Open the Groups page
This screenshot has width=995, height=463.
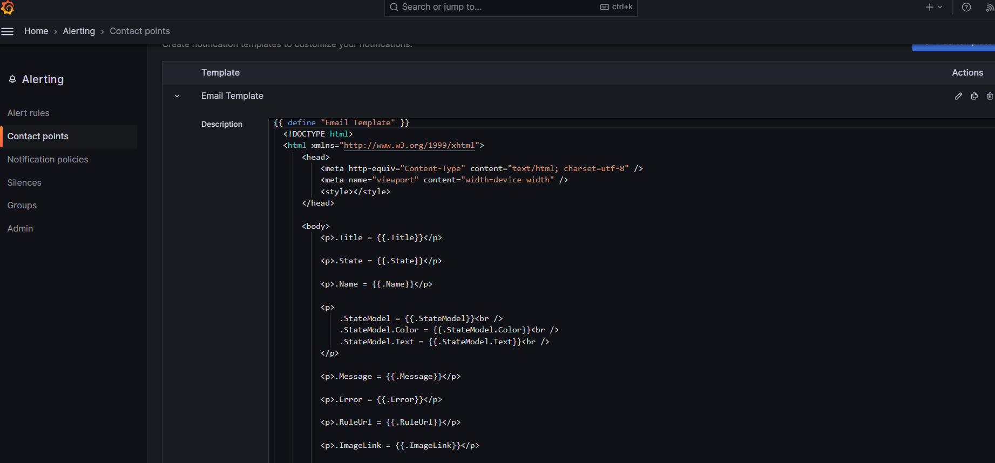click(x=22, y=205)
